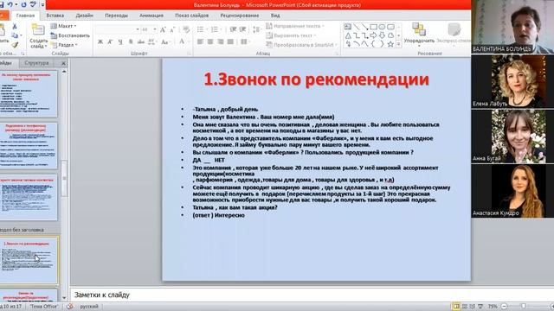Open the font name combo box
Image resolution: width=554 pixels, height=311 pixels.
pyautogui.click(x=118, y=29)
